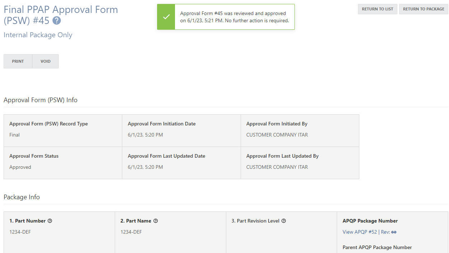The width and height of the screenshot is (449, 253).
Task: Click the Approval Form (PSW) Info heading
Action: [41, 100]
